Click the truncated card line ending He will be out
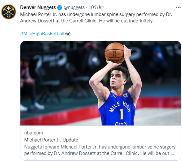The height and width of the screenshot is (161, 182). 99,153
